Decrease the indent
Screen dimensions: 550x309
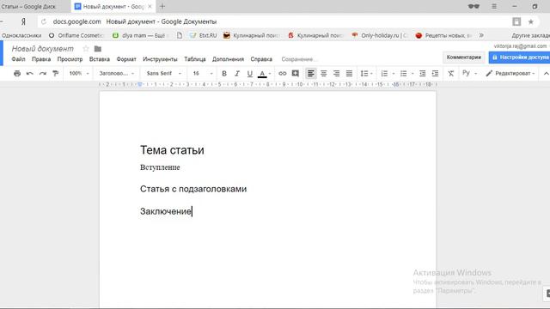pos(422,74)
